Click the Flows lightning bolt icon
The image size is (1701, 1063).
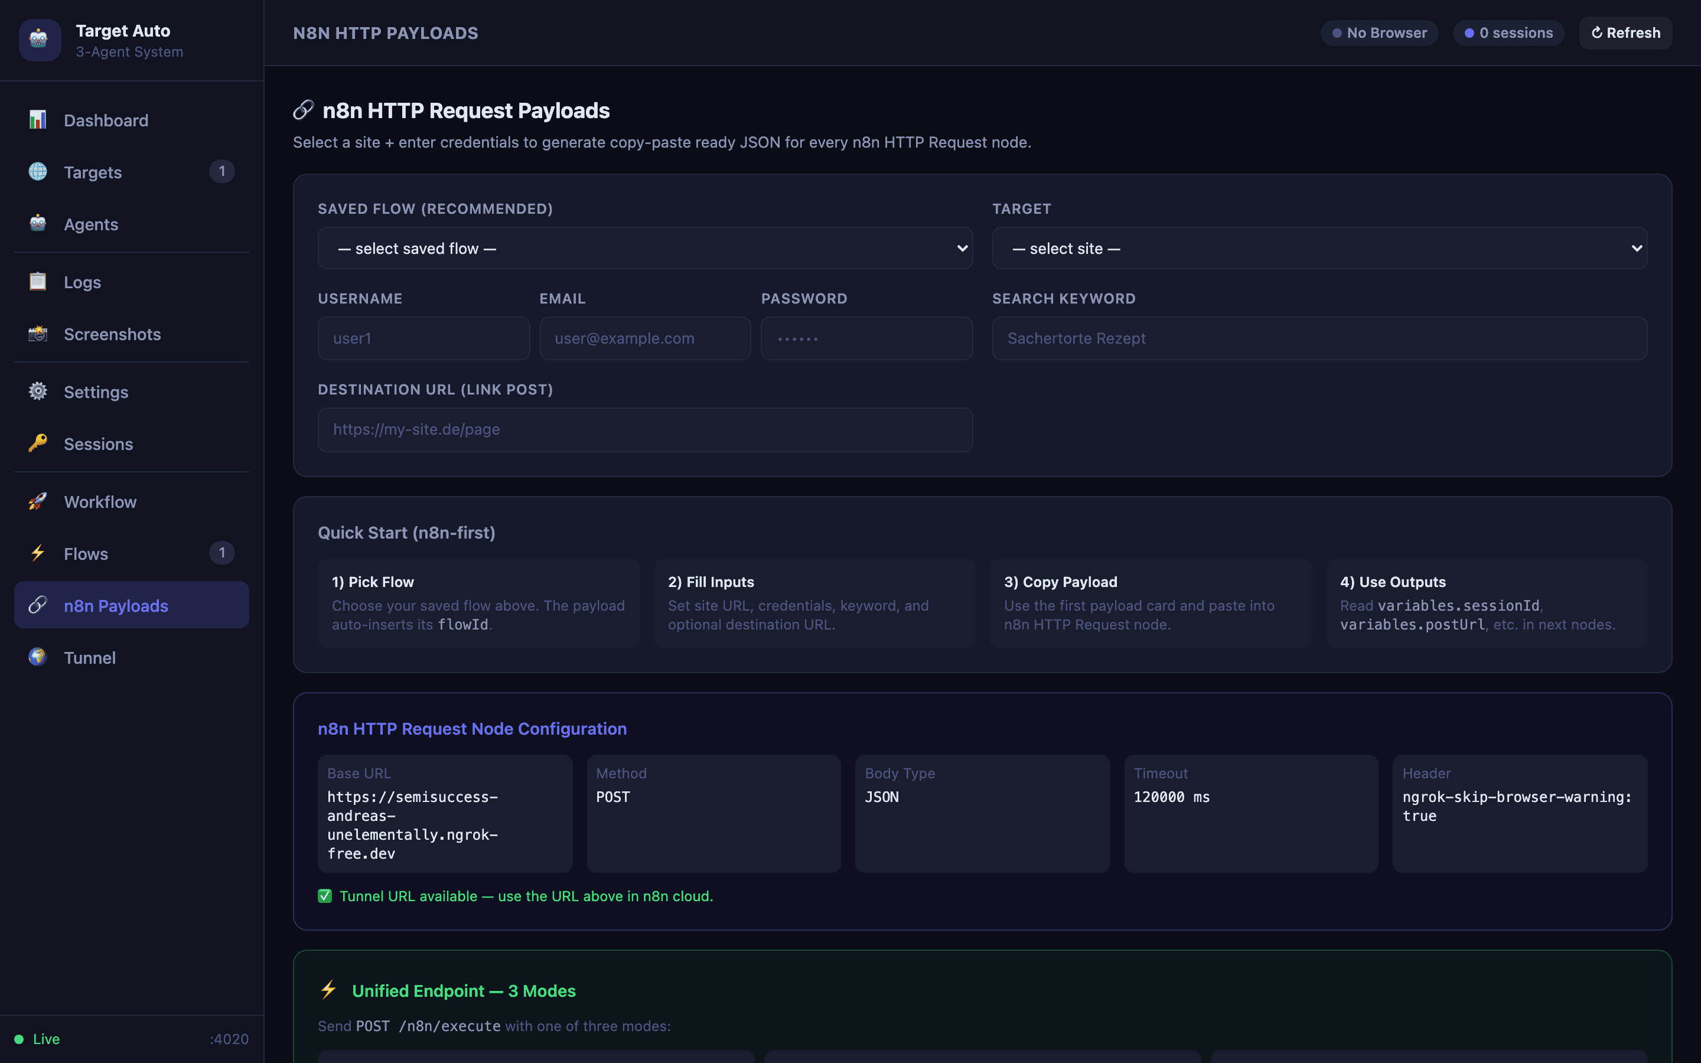(38, 553)
